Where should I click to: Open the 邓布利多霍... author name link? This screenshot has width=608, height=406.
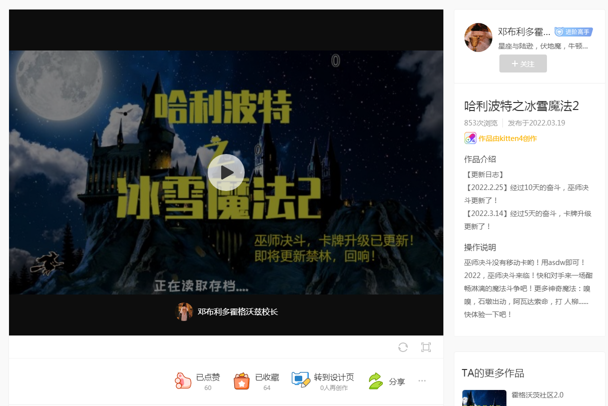524,32
